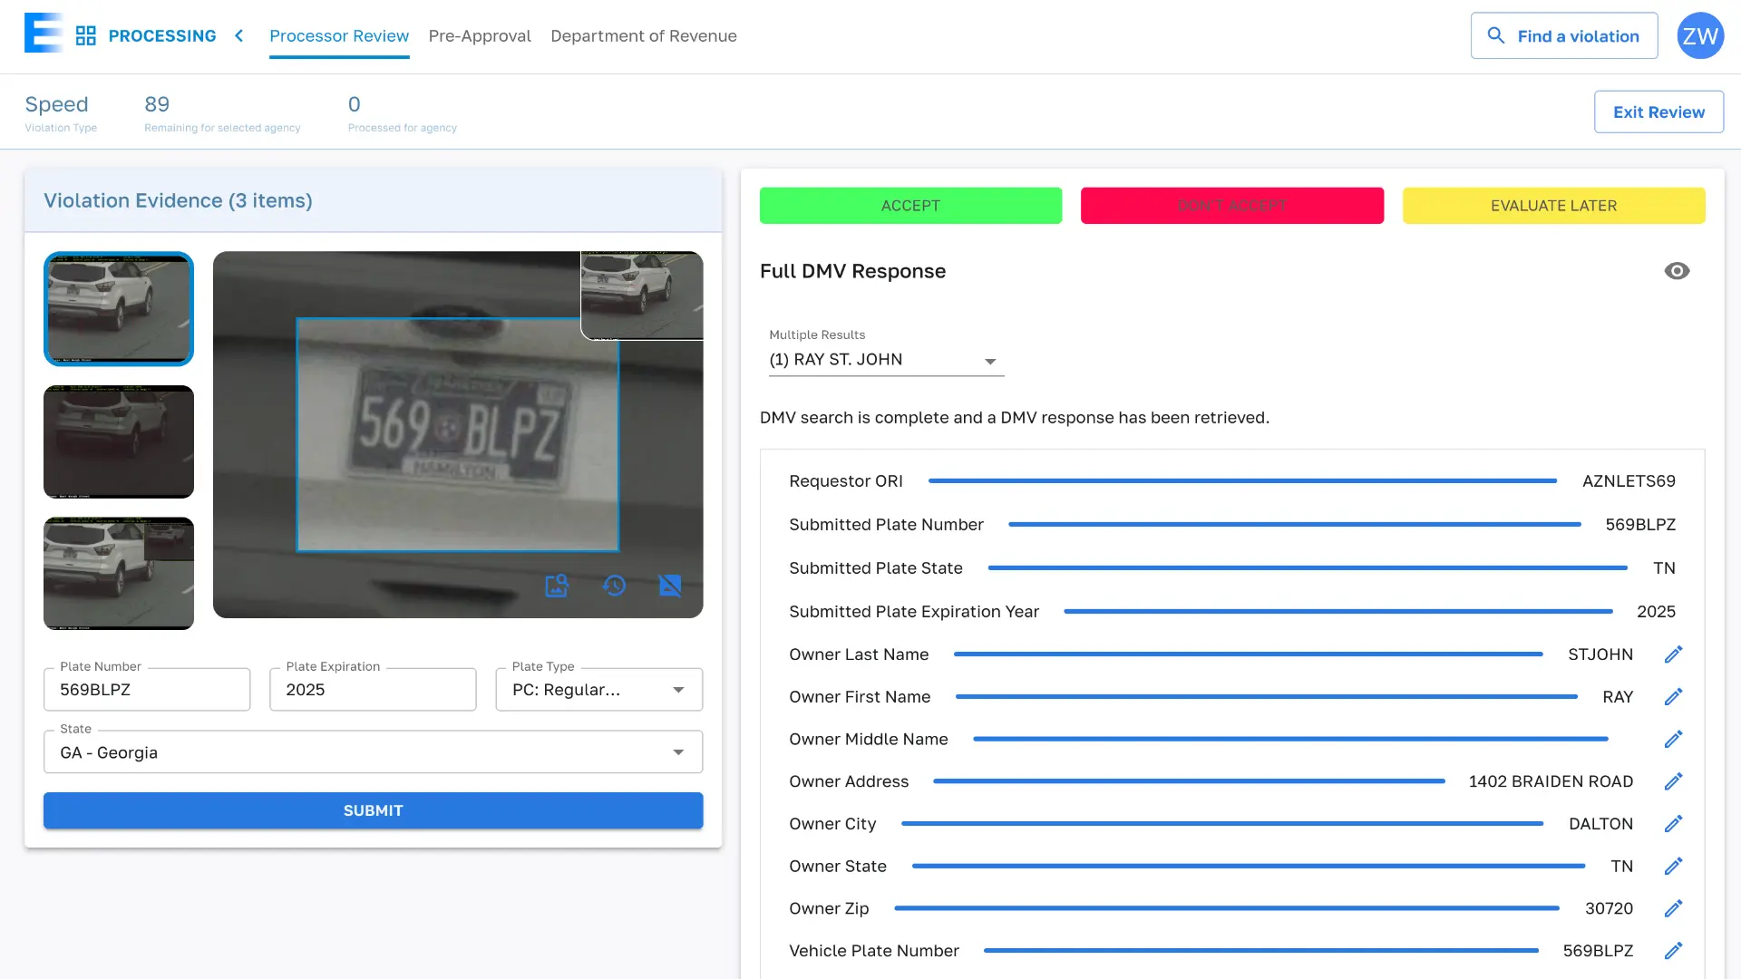This screenshot has width=1741, height=979.
Task: Click pencil icon beside Owner Address
Action: (x=1673, y=781)
